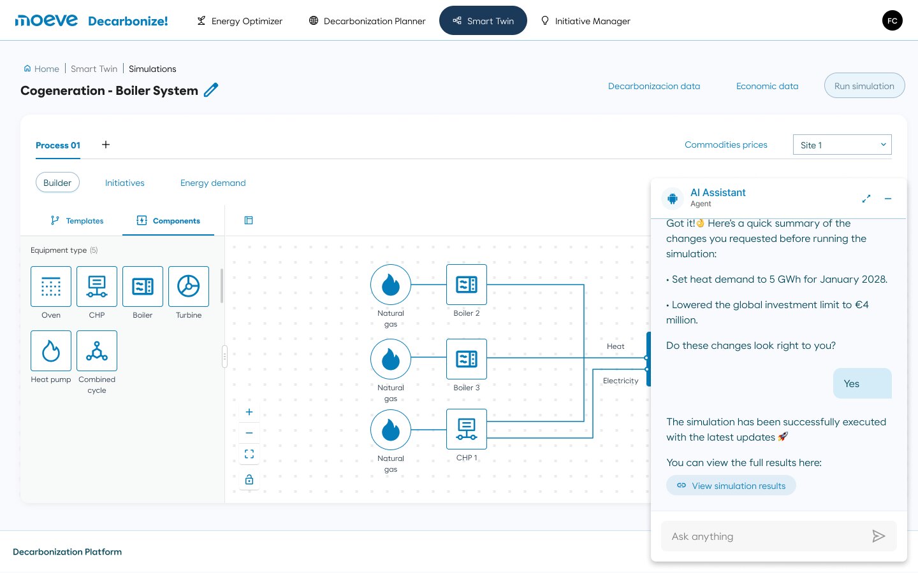This screenshot has height=573, width=918.
Task: Send the chat message
Action: tap(878, 536)
